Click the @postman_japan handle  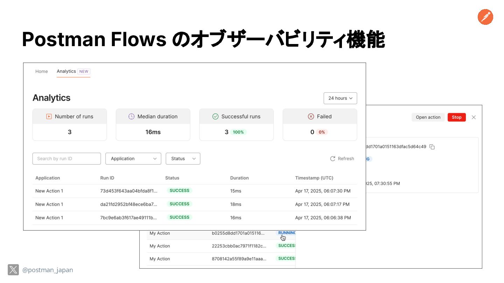(48, 270)
